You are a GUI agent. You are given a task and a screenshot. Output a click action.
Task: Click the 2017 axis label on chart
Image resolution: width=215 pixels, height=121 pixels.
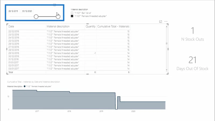point(37,111)
